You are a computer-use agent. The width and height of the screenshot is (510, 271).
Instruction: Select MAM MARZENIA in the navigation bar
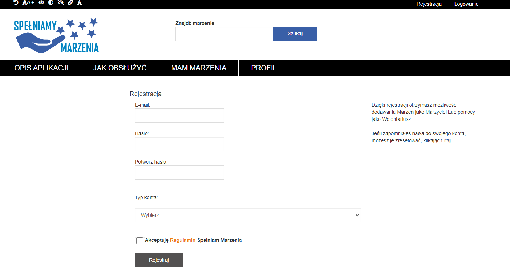(199, 68)
